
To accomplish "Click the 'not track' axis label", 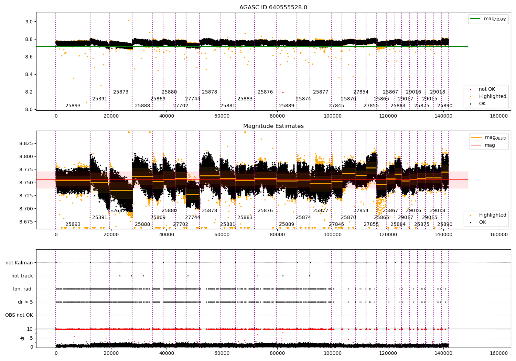I will [x=22, y=276].
